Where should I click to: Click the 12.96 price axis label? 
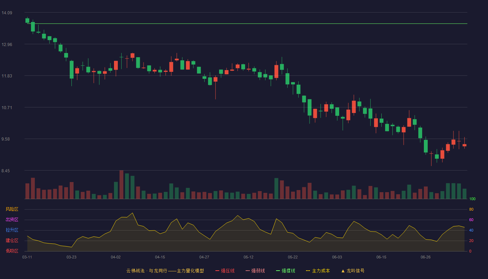click(x=7, y=44)
